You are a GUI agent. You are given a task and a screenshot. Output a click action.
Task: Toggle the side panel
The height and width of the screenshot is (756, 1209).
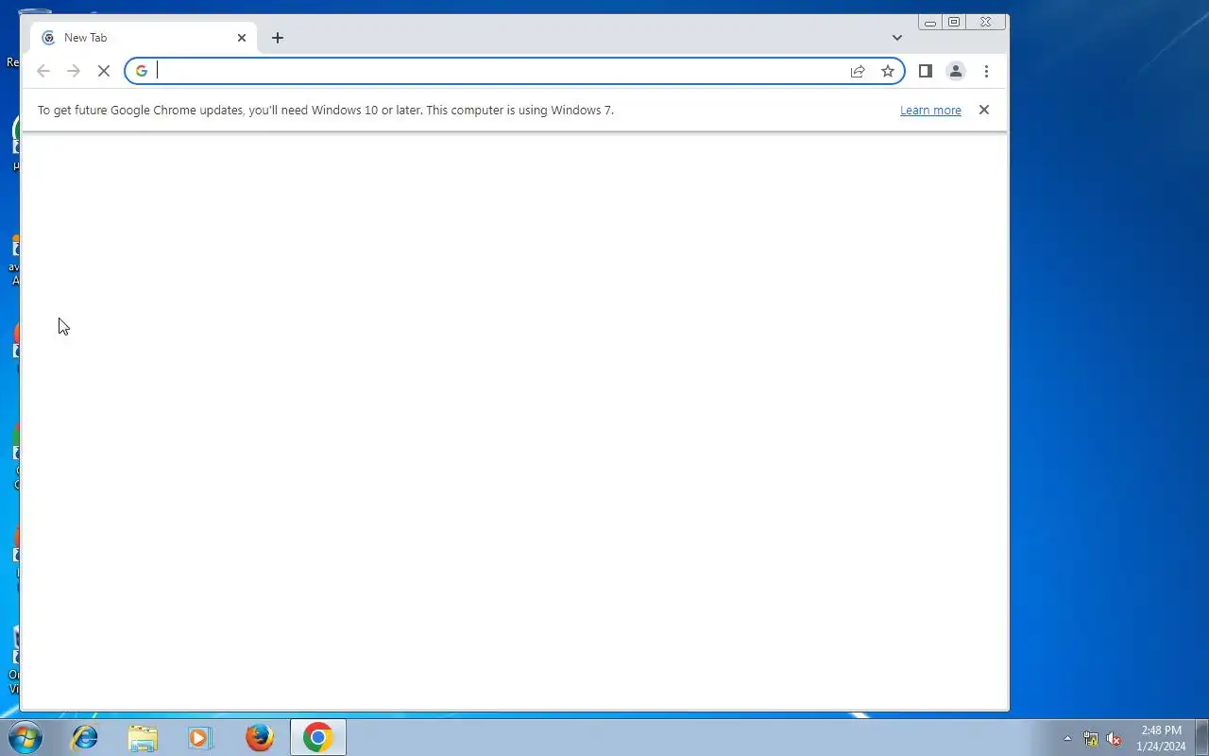click(926, 71)
